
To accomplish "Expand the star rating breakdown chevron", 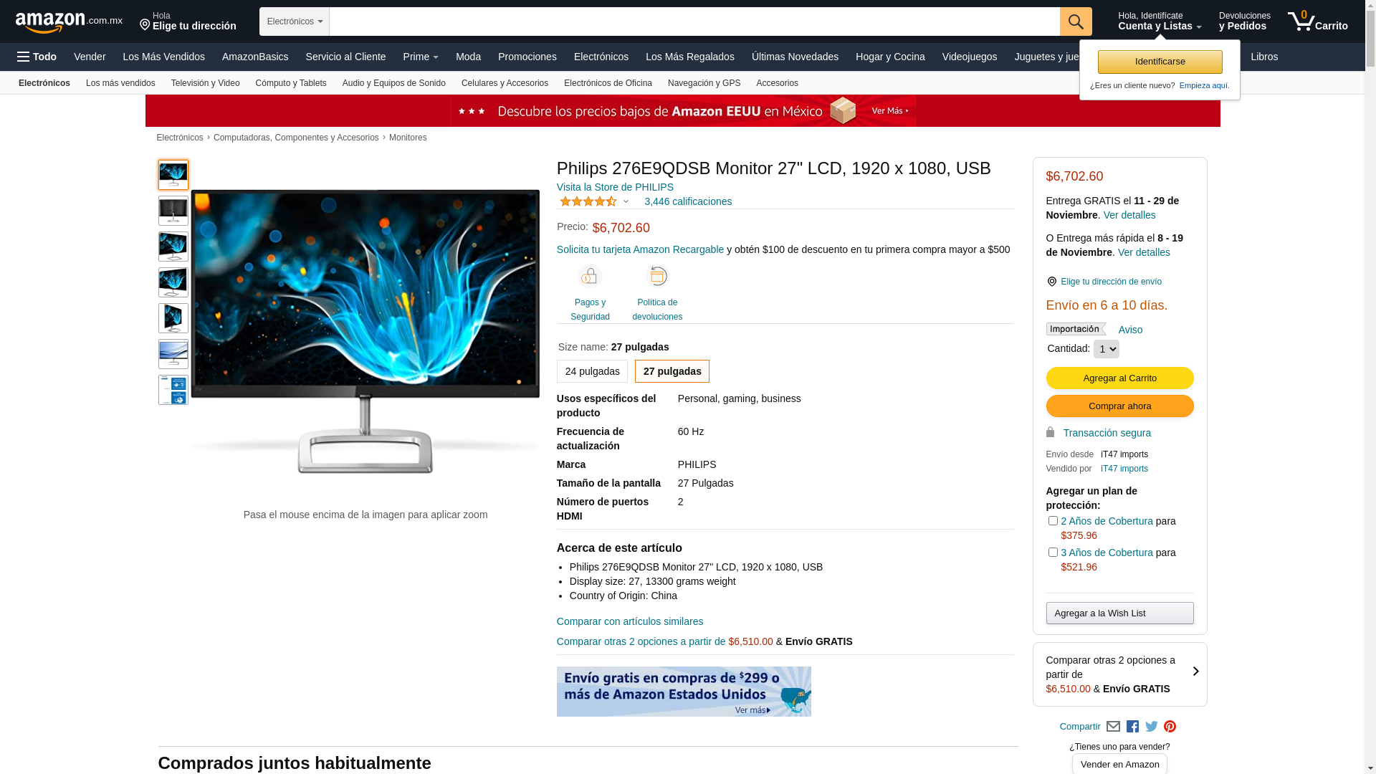I will [626, 202].
